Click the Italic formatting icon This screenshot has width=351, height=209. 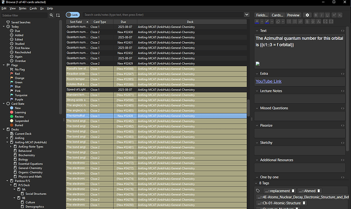(x=323, y=15)
